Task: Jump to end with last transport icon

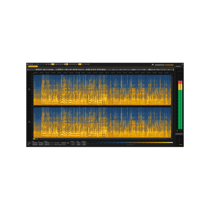Action: coord(62,64)
